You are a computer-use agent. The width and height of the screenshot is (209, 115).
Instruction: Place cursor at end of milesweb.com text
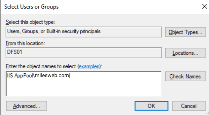pyautogui.click(x=70, y=76)
